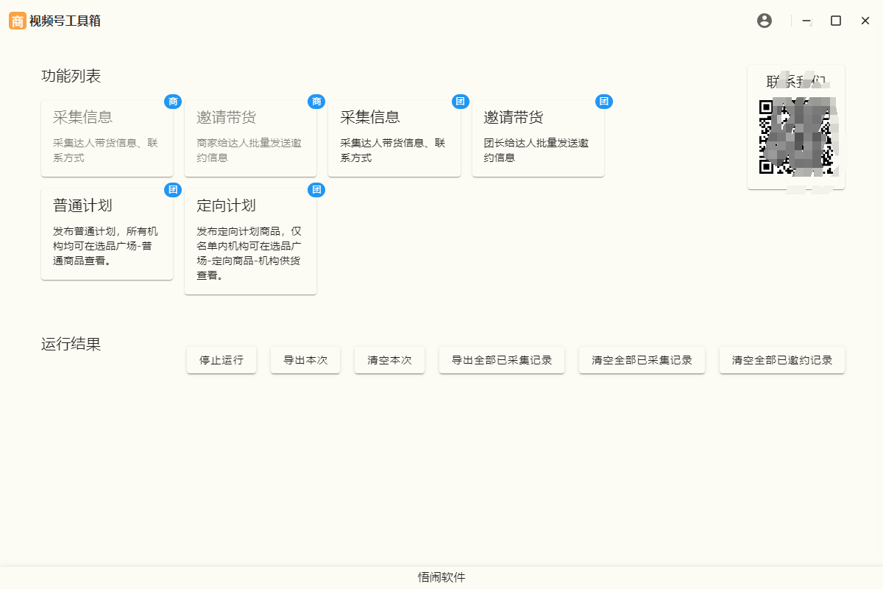Click 清空本次 to clear current results
This screenshot has width=883, height=589.
pyautogui.click(x=389, y=360)
